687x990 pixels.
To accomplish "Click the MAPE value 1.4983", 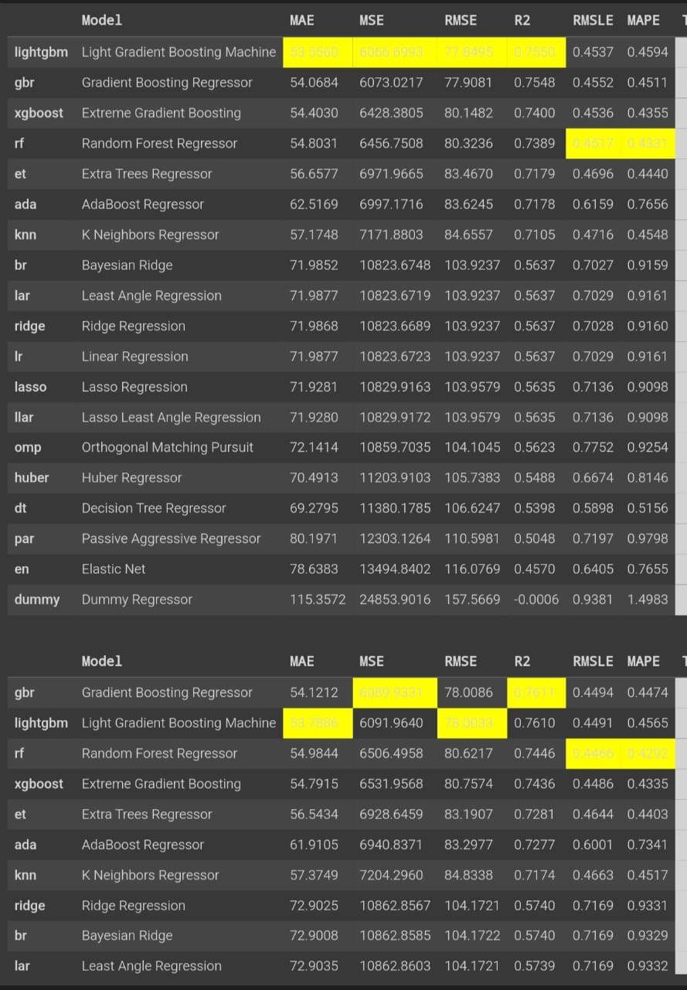I will [x=648, y=599].
